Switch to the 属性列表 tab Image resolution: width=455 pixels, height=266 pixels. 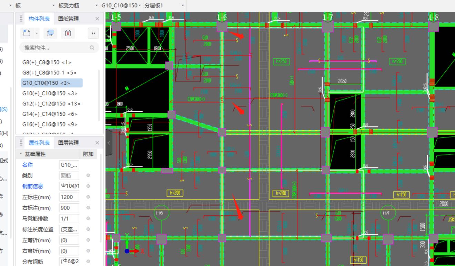39,143
